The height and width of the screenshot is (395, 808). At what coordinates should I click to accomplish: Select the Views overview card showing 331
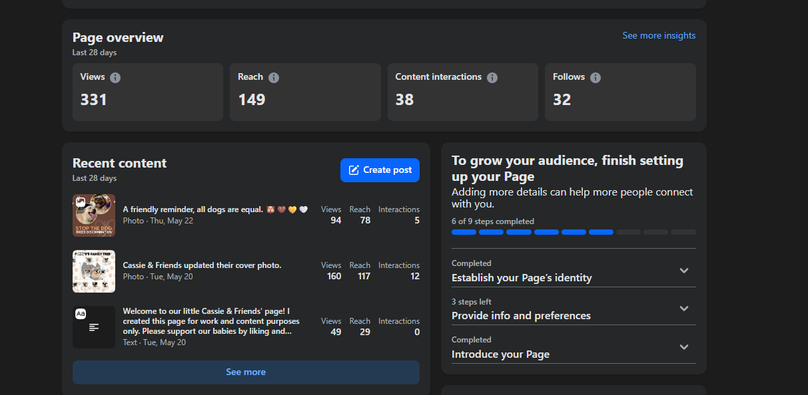click(x=147, y=92)
